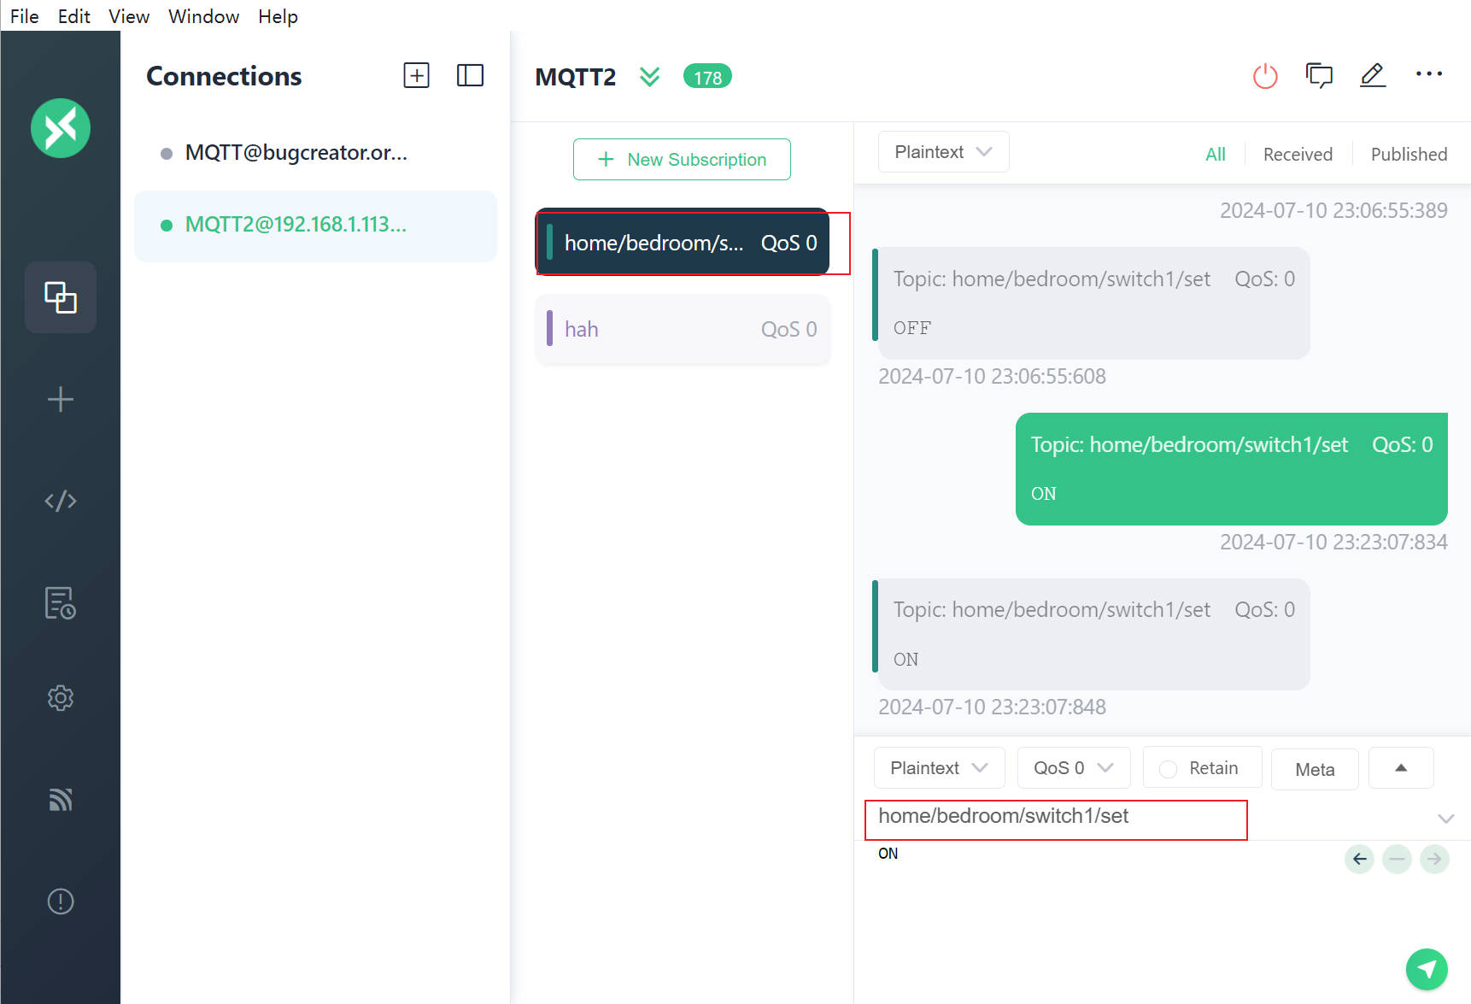Open the Log viewer sidebar icon

tap(61, 602)
